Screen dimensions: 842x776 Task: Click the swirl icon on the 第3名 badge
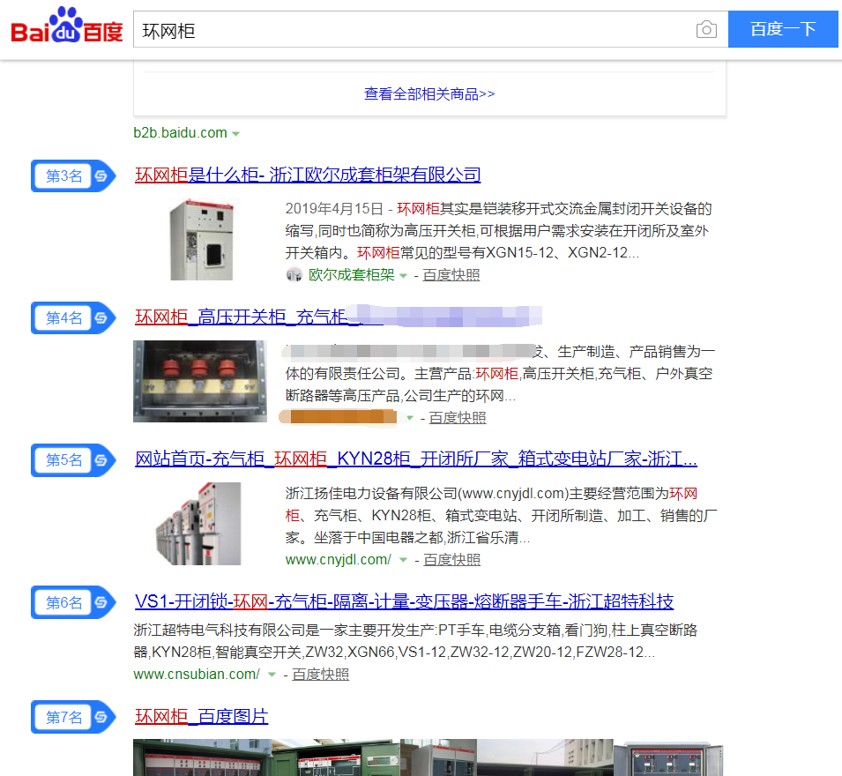101,175
